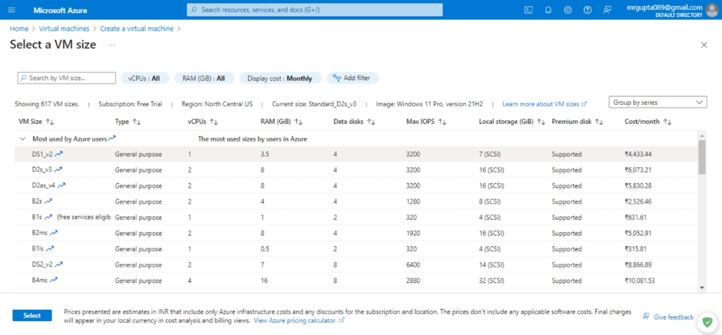Click the feedback icon in top bar

pyautogui.click(x=607, y=10)
